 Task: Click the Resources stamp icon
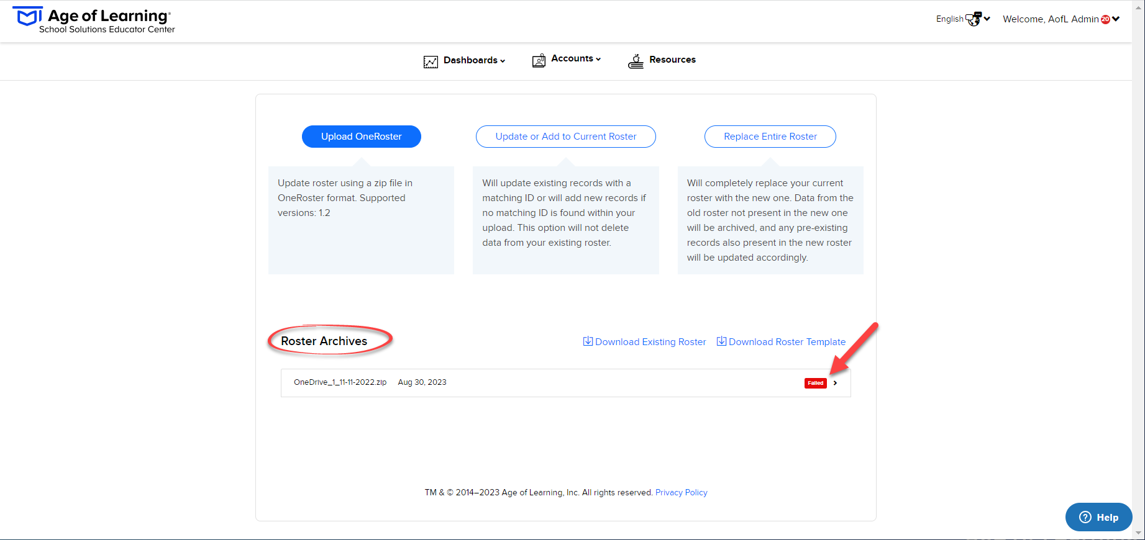coord(636,61)
